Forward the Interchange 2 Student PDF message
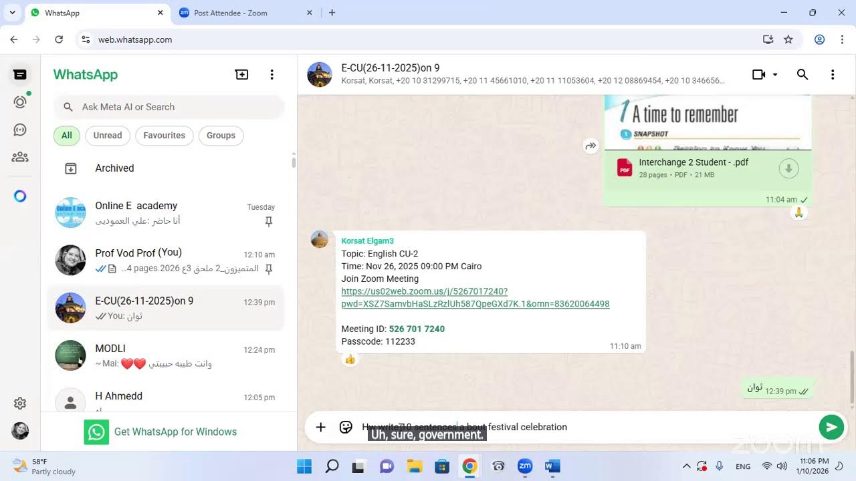856x481 pixels. coord(591,146)
